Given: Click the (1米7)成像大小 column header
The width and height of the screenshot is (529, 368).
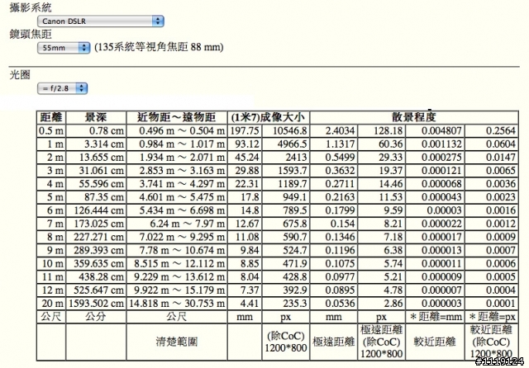Looking at the screenshot, I should point(269,117).
